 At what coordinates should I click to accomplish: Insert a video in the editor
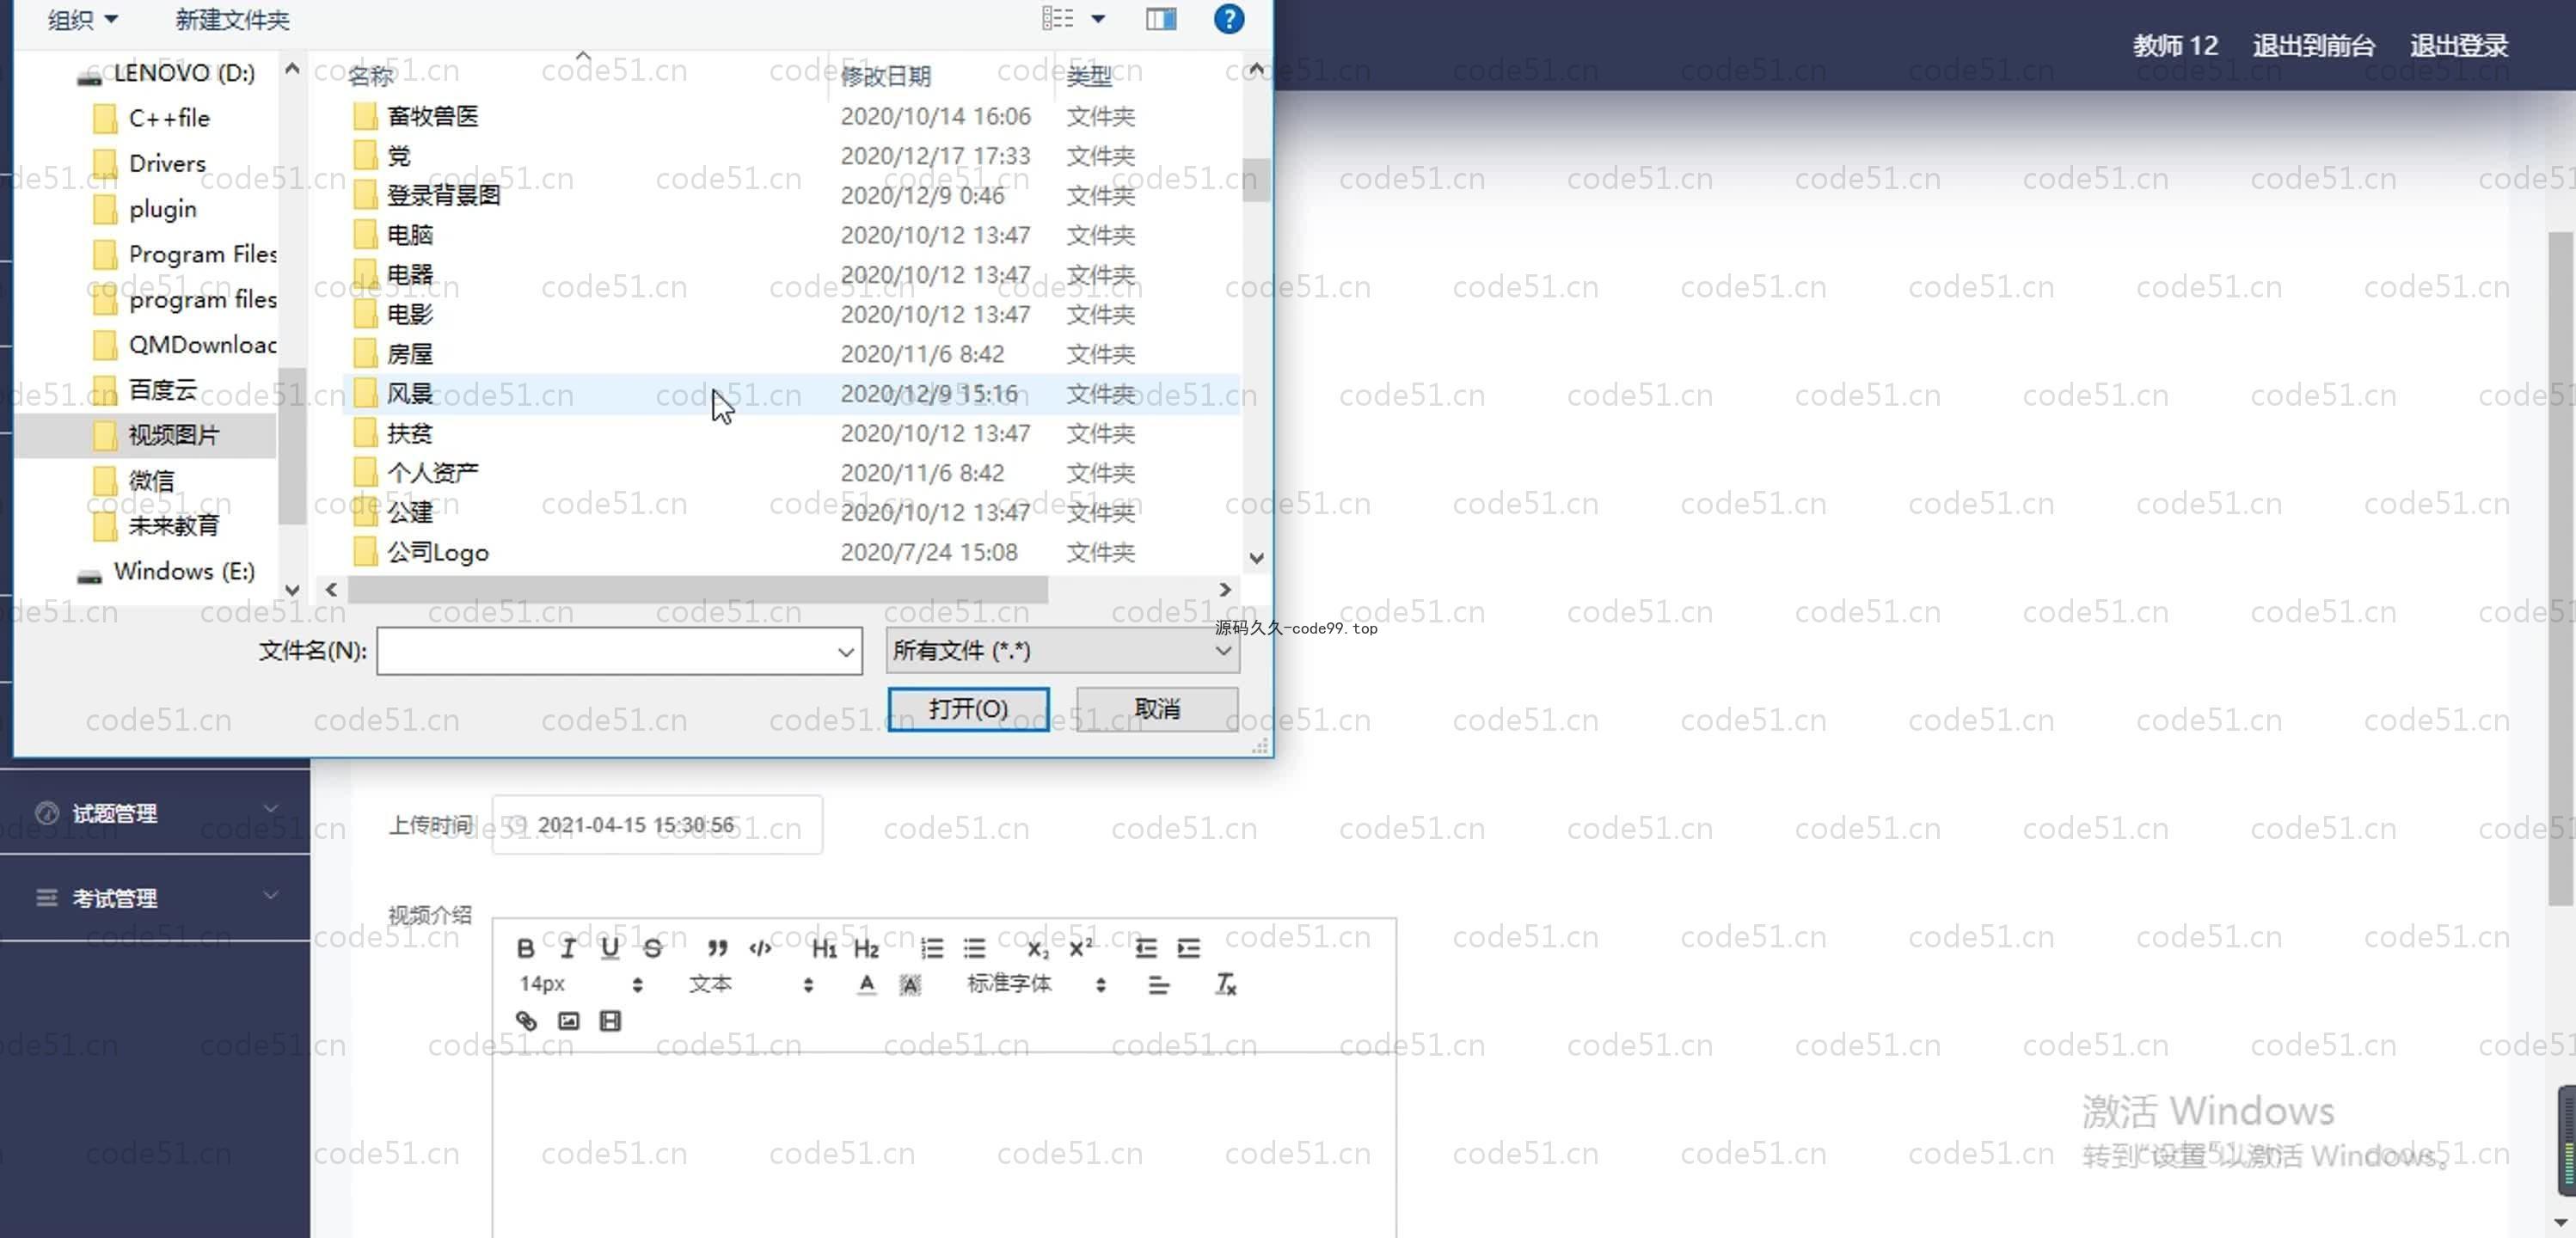tap(610, 1021)
